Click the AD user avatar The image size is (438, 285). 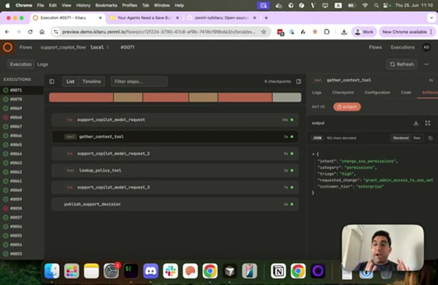(426, 47)
